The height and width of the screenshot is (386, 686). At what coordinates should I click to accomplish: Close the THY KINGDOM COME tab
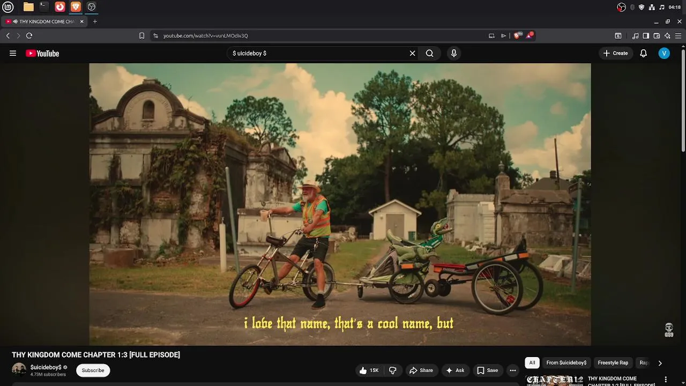(81, 21)
